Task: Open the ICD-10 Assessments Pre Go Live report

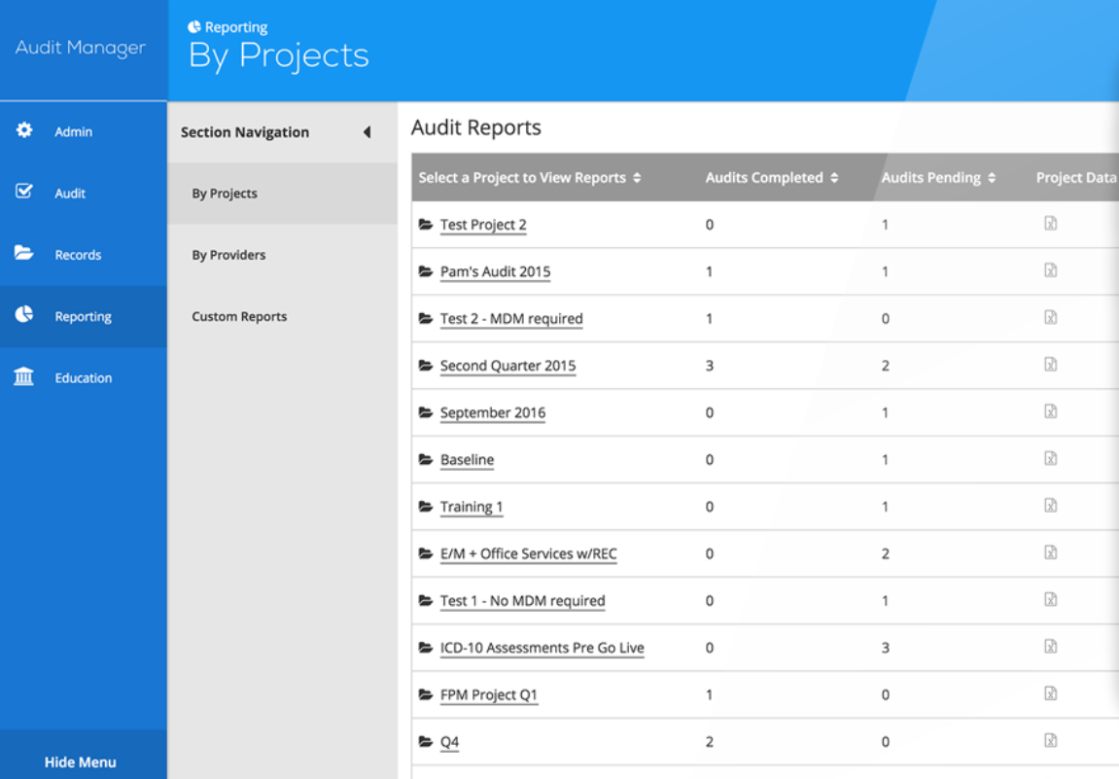Action: tap(542, 647)
